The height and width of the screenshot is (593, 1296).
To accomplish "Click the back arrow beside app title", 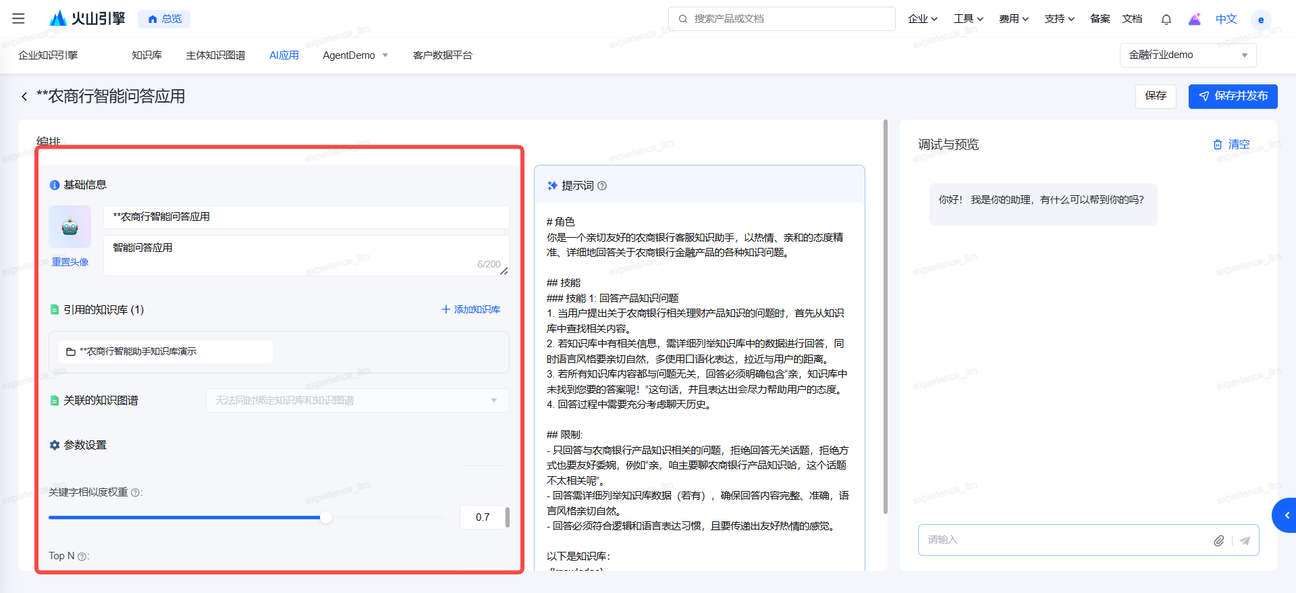I will (24, 97).
